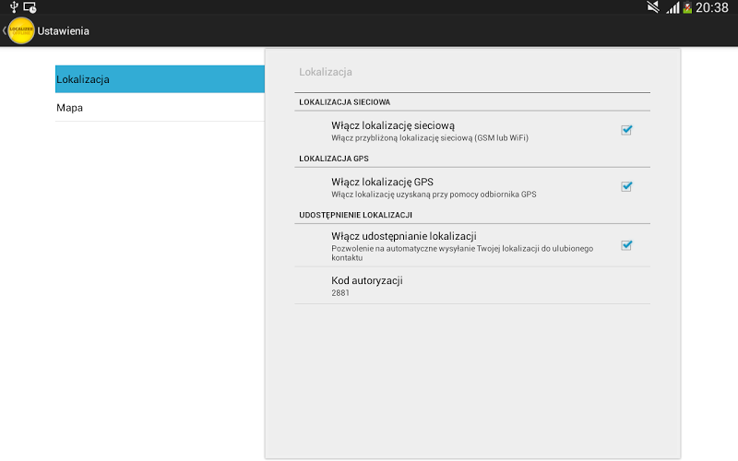Tap the 'Włącz lokalizację sieciową' label

pos(393,125)
